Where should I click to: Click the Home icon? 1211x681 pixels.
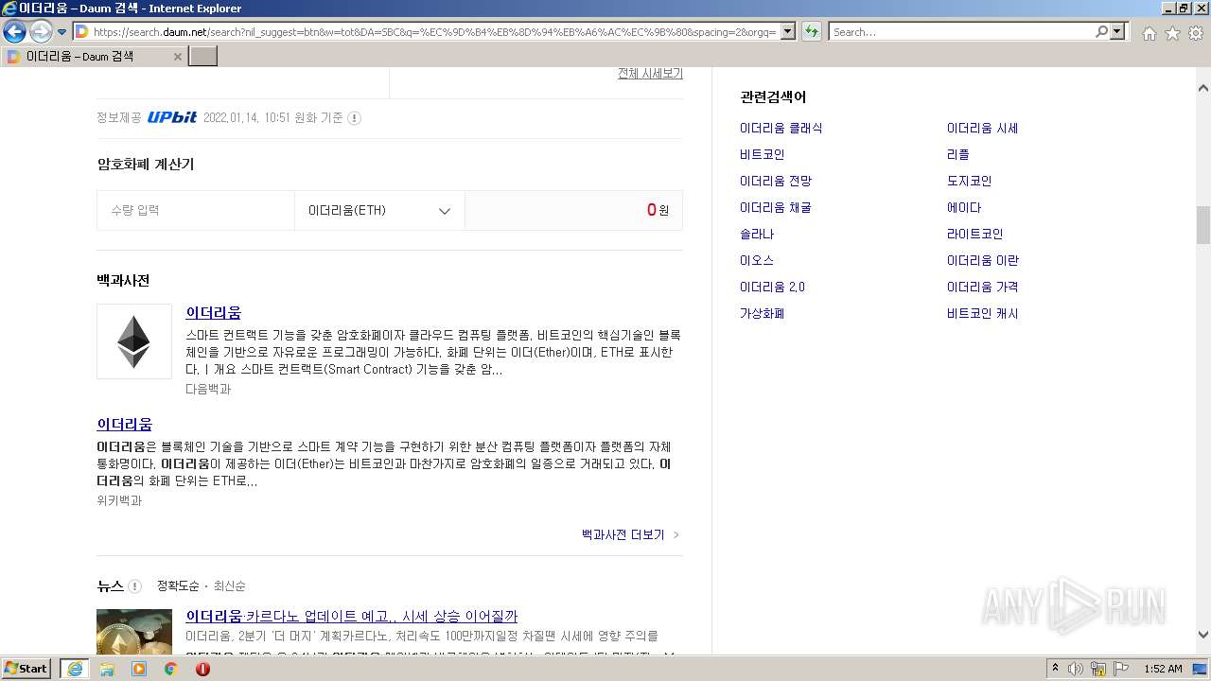pyautogui.click(x=1149, y=33)
